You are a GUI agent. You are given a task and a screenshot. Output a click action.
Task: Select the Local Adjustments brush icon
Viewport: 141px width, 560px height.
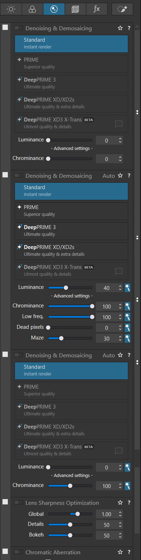point(122,9)
